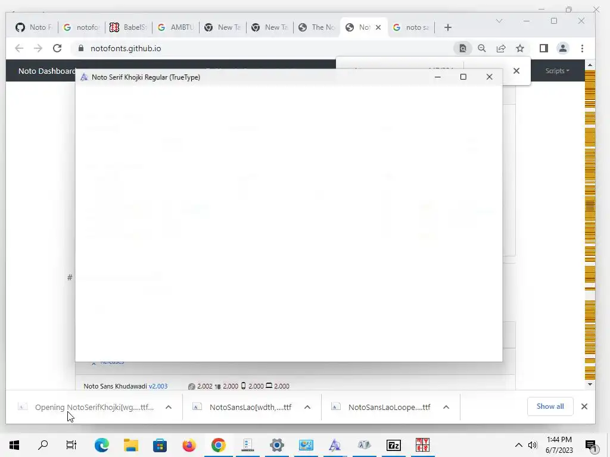Screen dimensions: 610x457
Task: Open 7-Zip from taskbar
Action: [x=394, y=445]
